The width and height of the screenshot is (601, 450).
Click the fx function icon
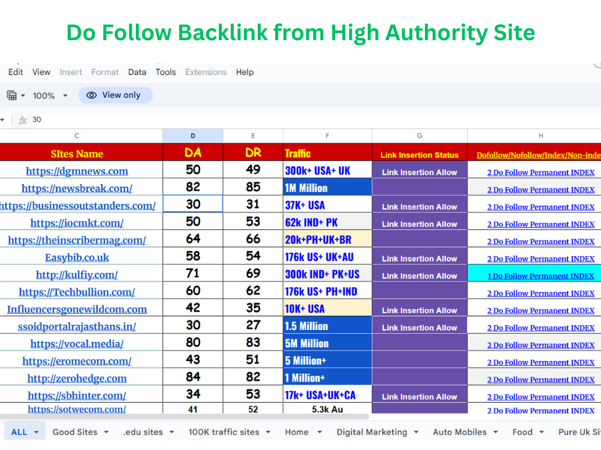23,120
